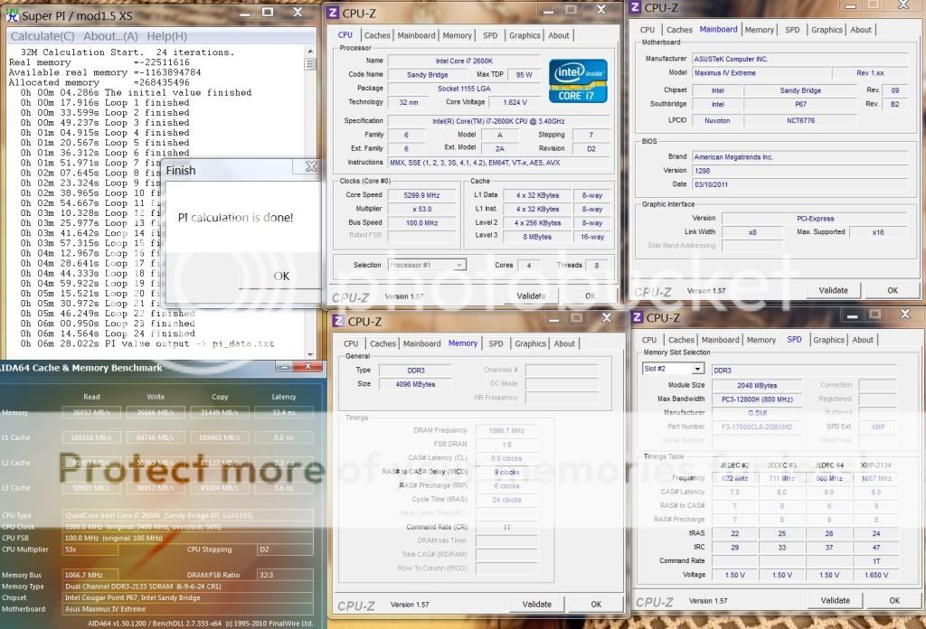
Task: Select SPD tab in the CPU-Z memory timings window
Action: pyautogui.click(x=496, y=343)
